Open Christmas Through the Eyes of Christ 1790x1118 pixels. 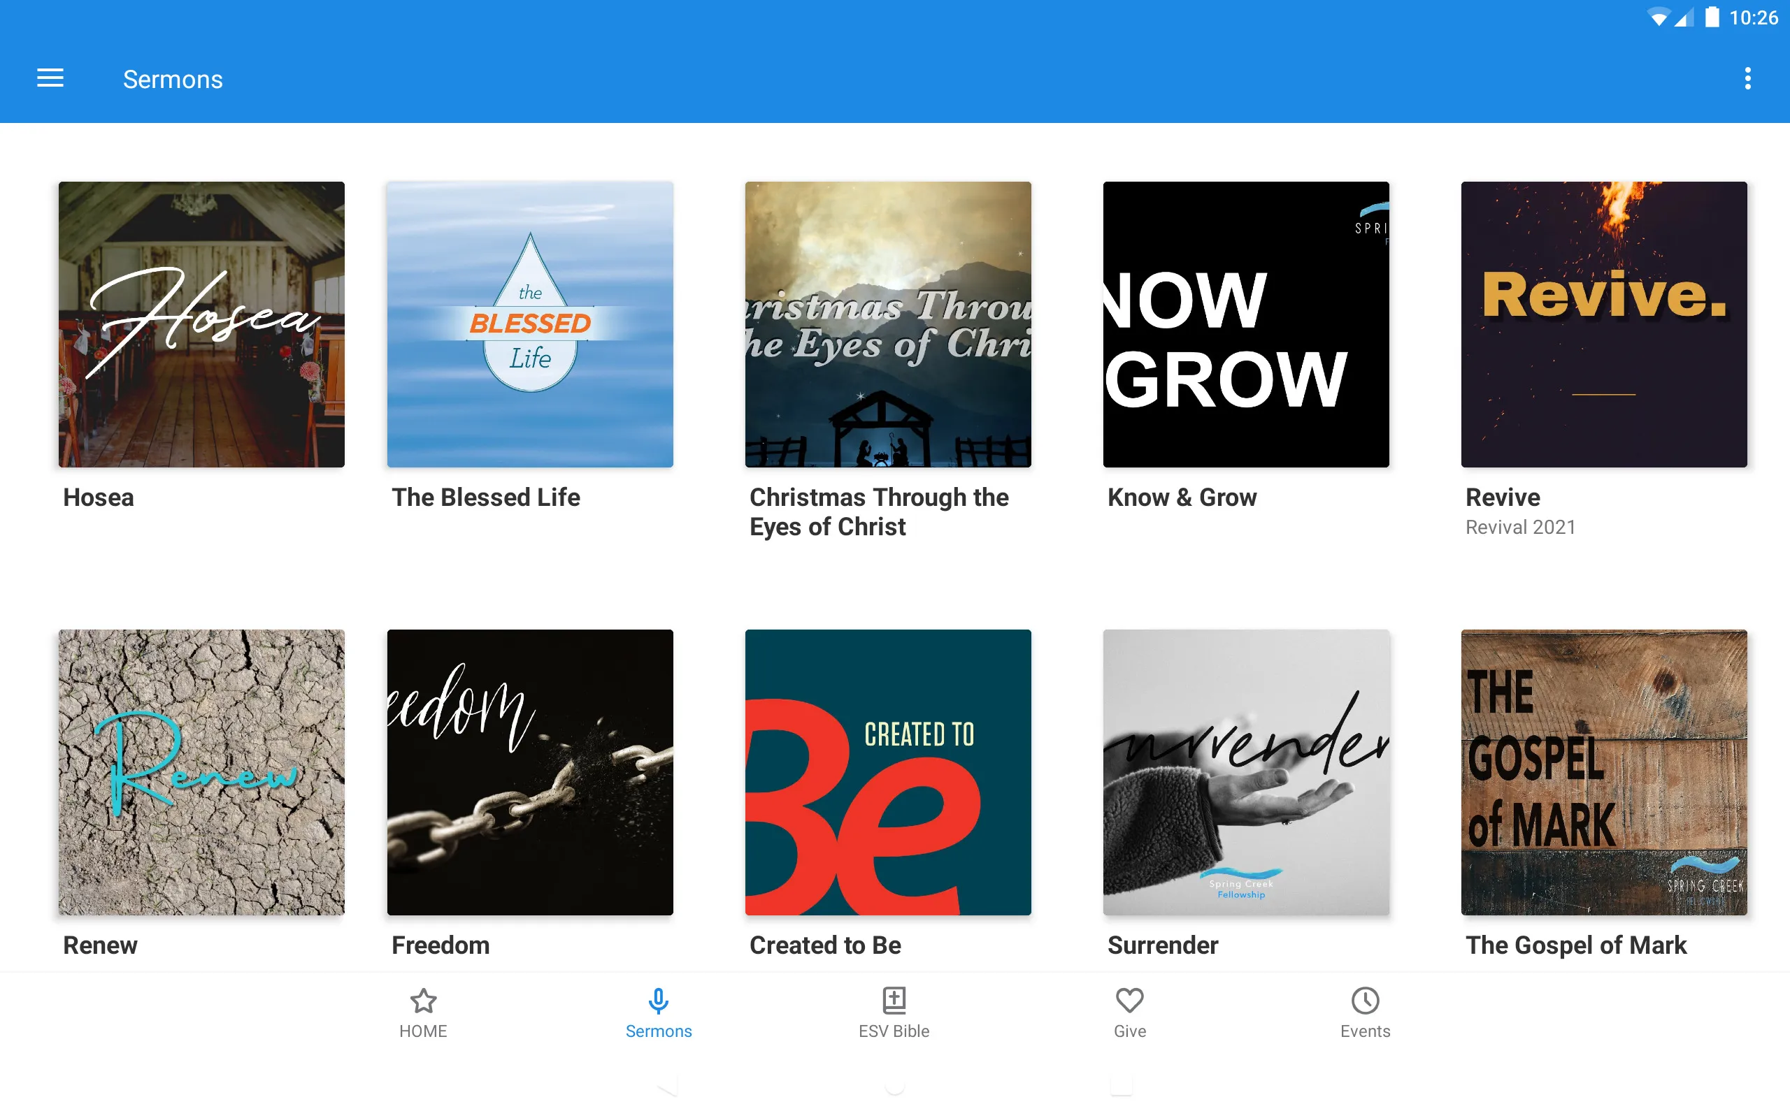(888, 324)
